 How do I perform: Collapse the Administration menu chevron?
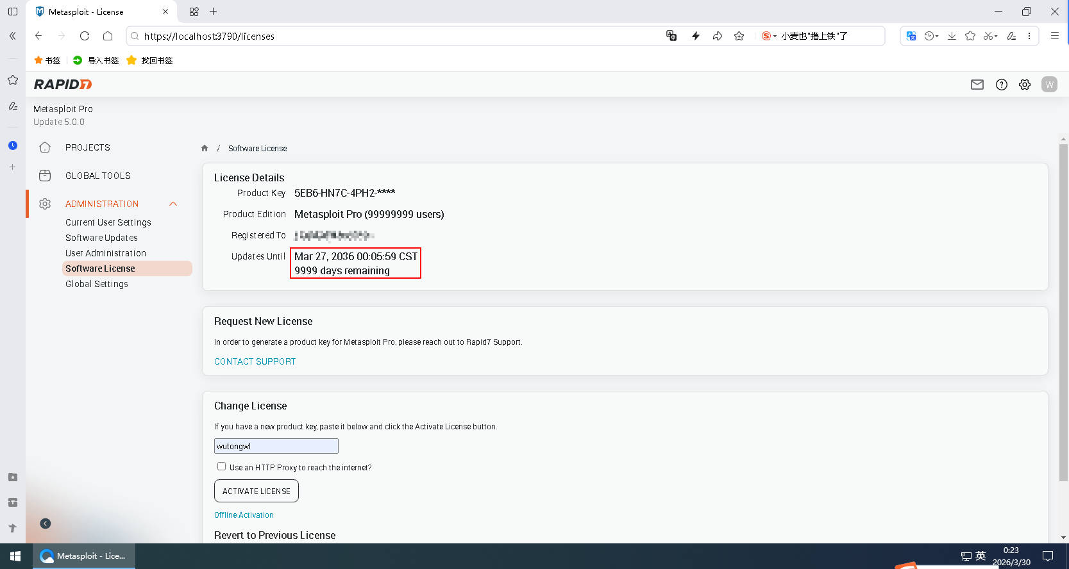click(173, 204)
